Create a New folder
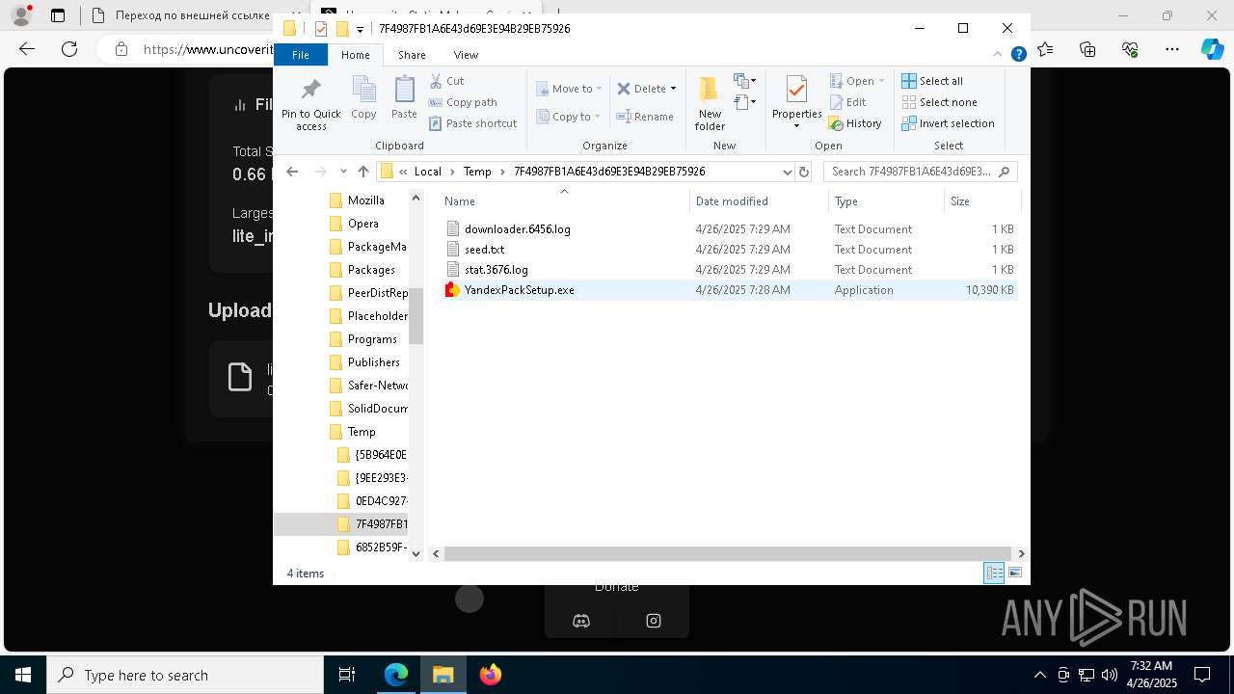This screenshot has width=1234, height=694. 710,103
